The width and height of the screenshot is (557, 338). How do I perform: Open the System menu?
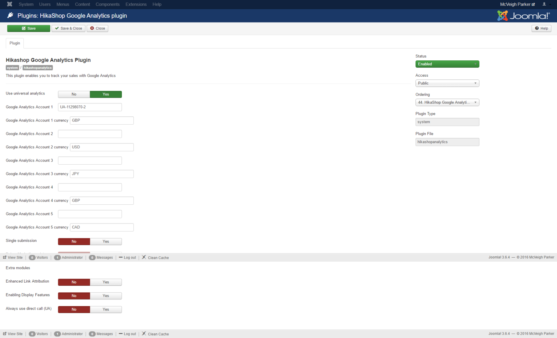point(26,4)
